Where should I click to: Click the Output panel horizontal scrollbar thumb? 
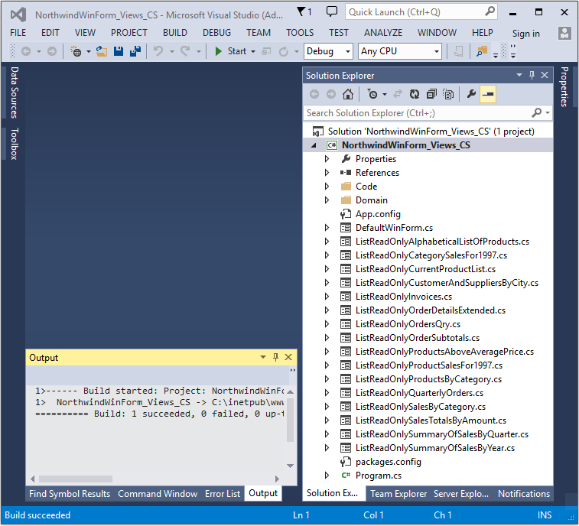pyautogui.click(x=75, y=479)
